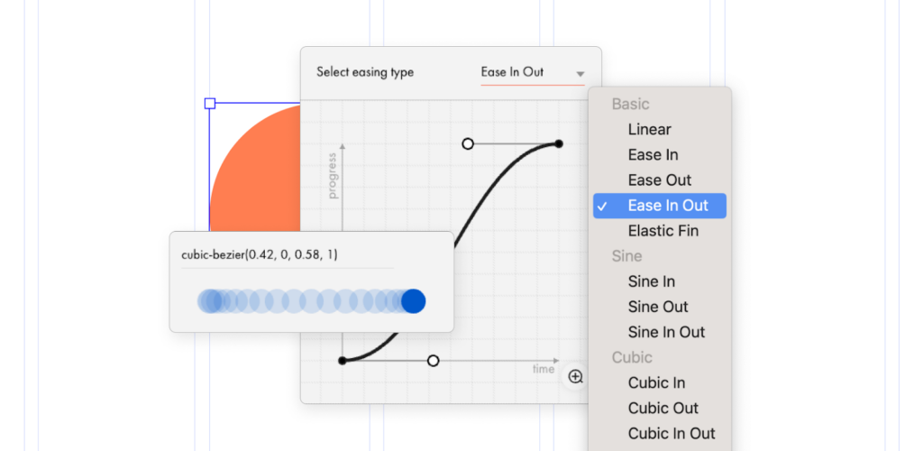Viewport: 923px width, 451px height.
Task: Click the checkmark beside Ease In Out
Action: click(602, 207)
